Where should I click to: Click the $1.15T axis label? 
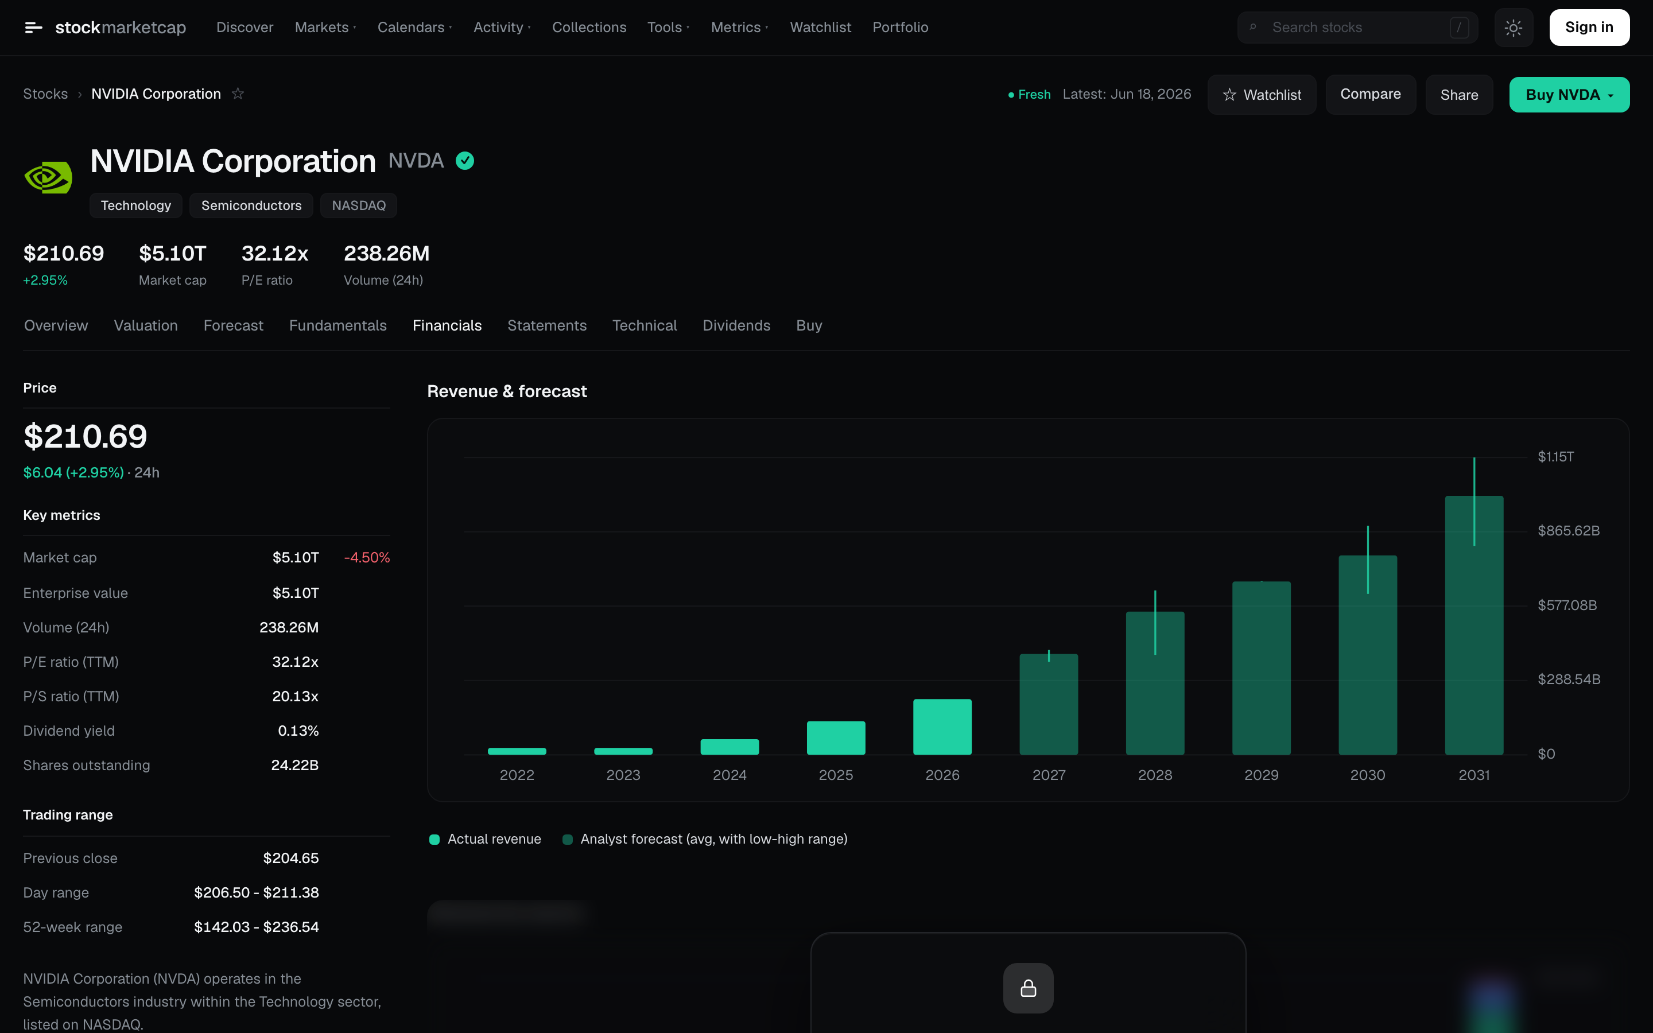[1555, 456]
